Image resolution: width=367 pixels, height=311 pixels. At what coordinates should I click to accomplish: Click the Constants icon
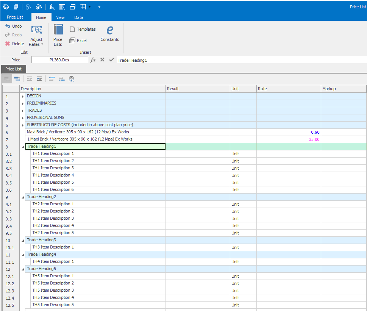click(109, 33)
